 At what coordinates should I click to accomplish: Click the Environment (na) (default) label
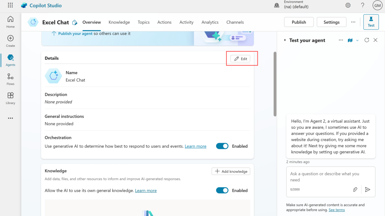pos(296,5)
